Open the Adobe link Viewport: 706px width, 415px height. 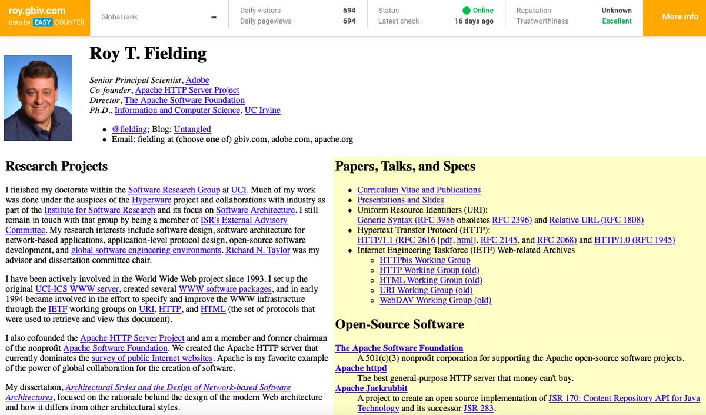(x=197, y=80)
